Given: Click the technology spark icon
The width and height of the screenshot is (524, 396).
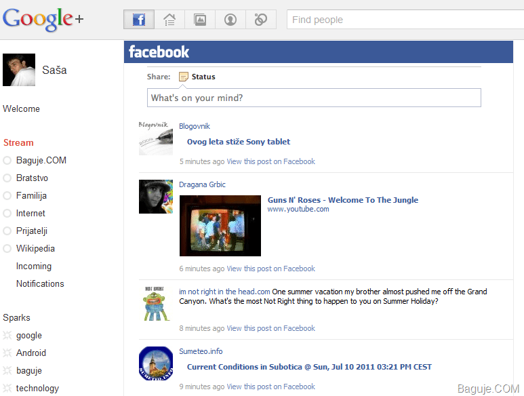Looking at the screenshot, I should (7, 389).
